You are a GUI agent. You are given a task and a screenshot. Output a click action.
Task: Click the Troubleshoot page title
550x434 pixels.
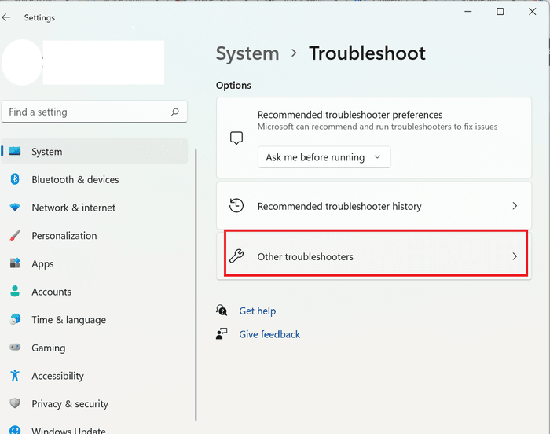coord(367,53)
